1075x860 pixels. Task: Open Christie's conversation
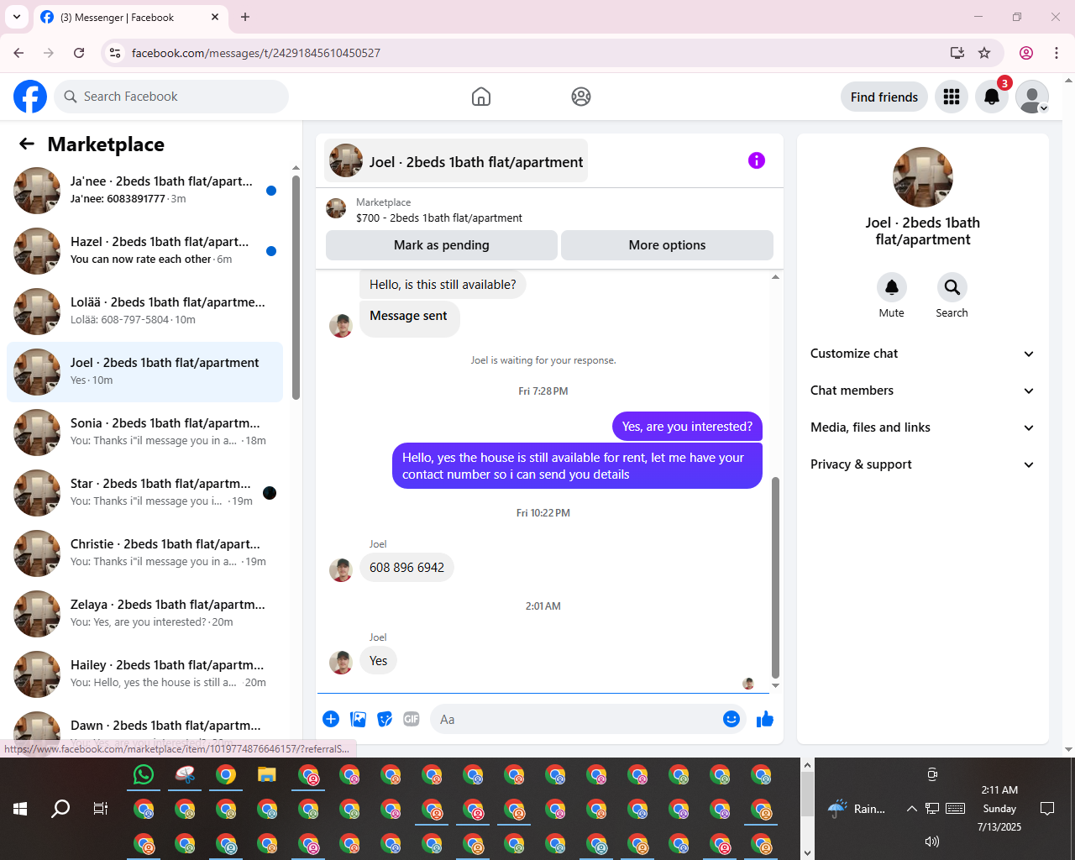pyautogui.click(x=145, y=553)
